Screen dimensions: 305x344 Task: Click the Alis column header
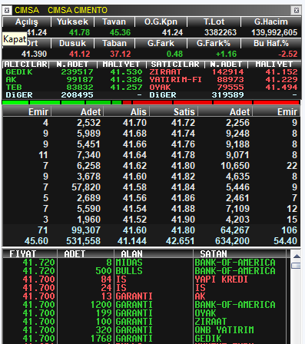127,112
